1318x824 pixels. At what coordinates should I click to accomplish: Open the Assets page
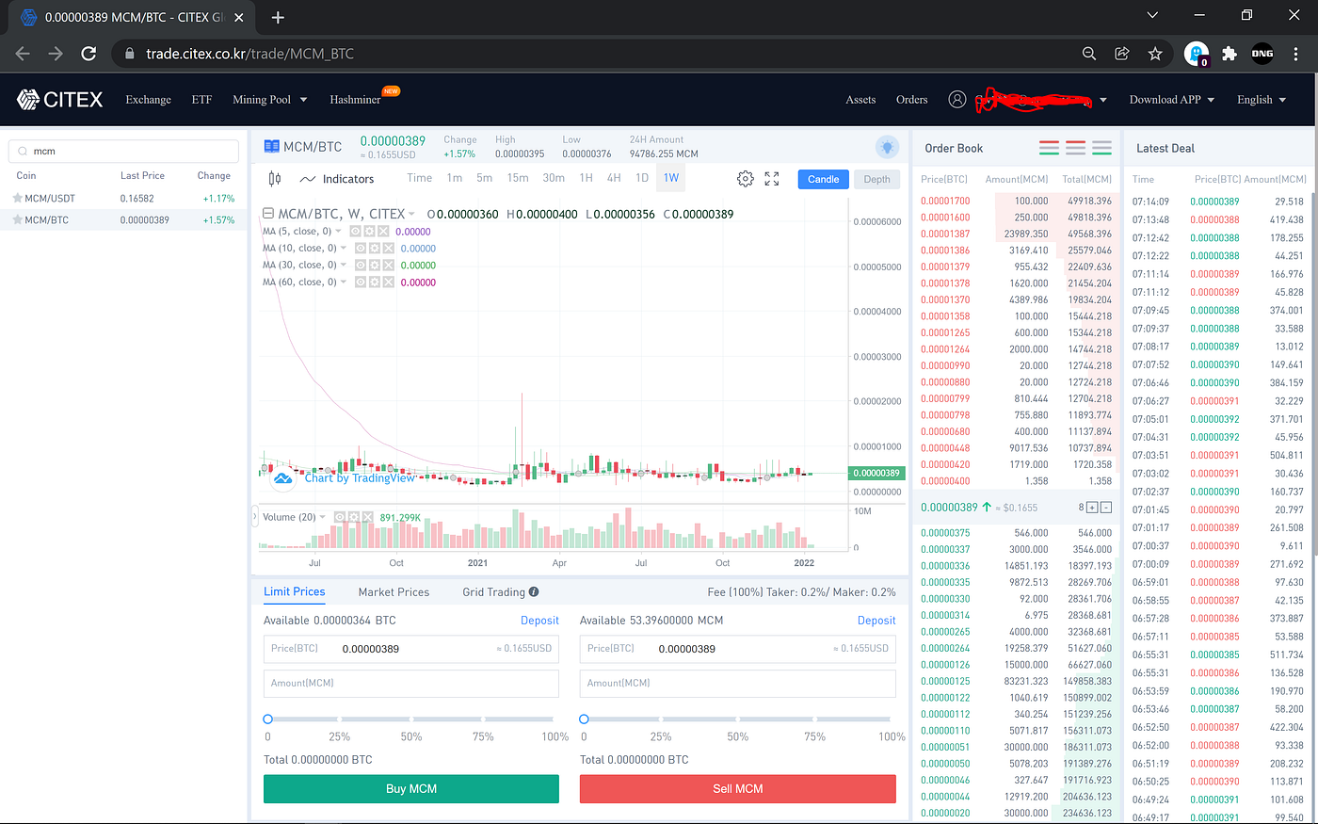pos(860,100)
